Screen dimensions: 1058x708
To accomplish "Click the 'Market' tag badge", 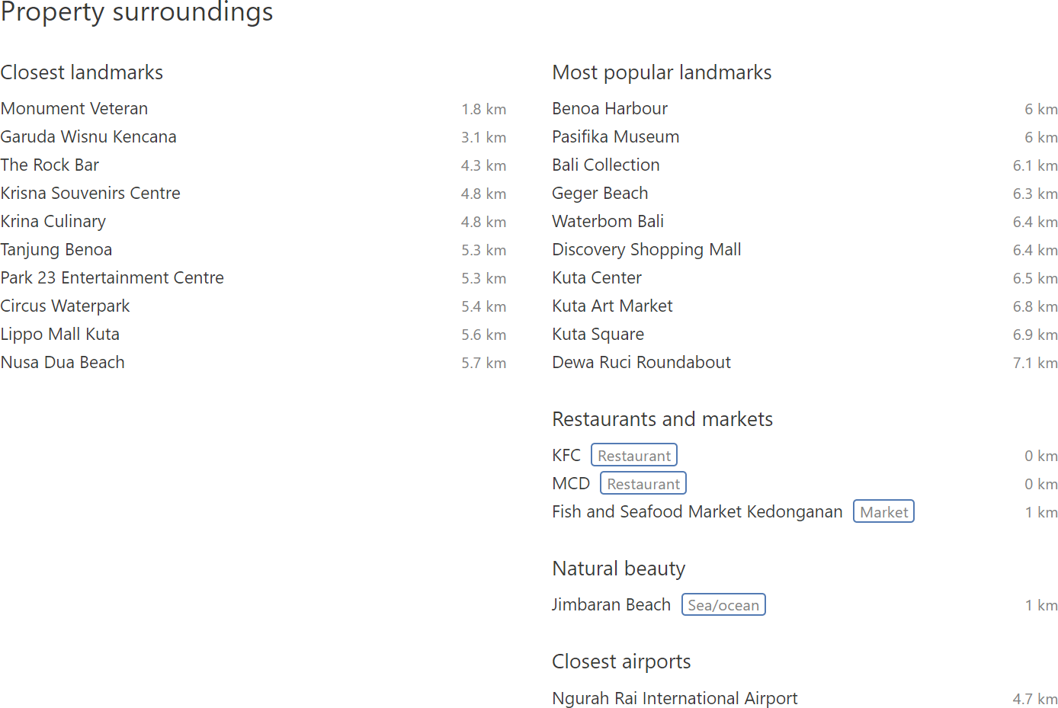I will click(883, 512).
